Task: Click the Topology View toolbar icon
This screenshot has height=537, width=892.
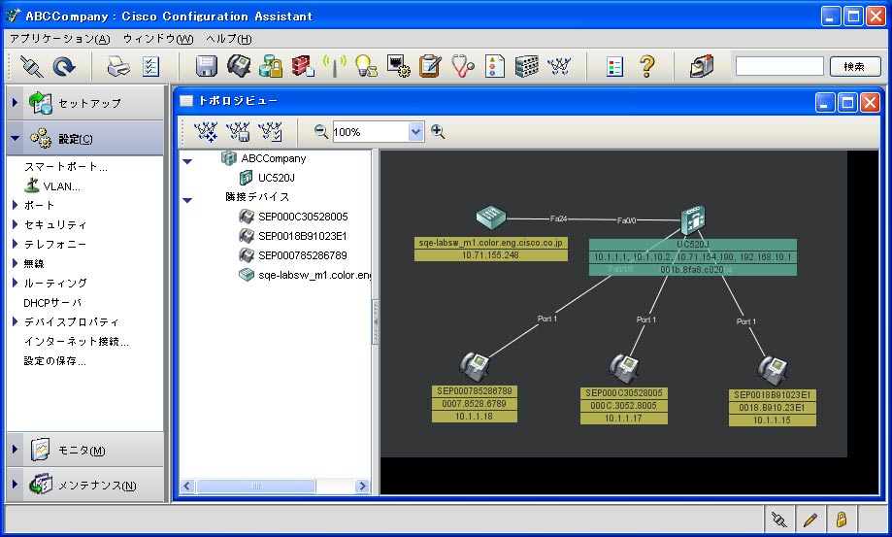Action: [559, 66]
